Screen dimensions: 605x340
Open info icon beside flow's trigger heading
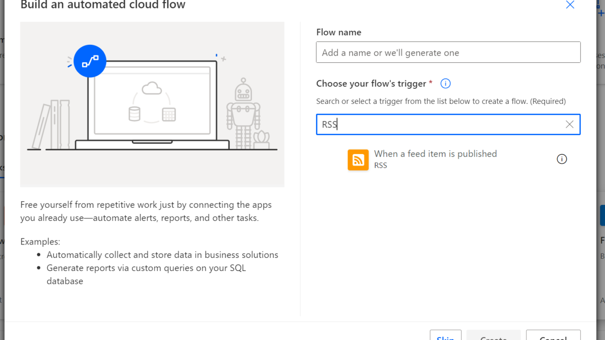[445, 84]
